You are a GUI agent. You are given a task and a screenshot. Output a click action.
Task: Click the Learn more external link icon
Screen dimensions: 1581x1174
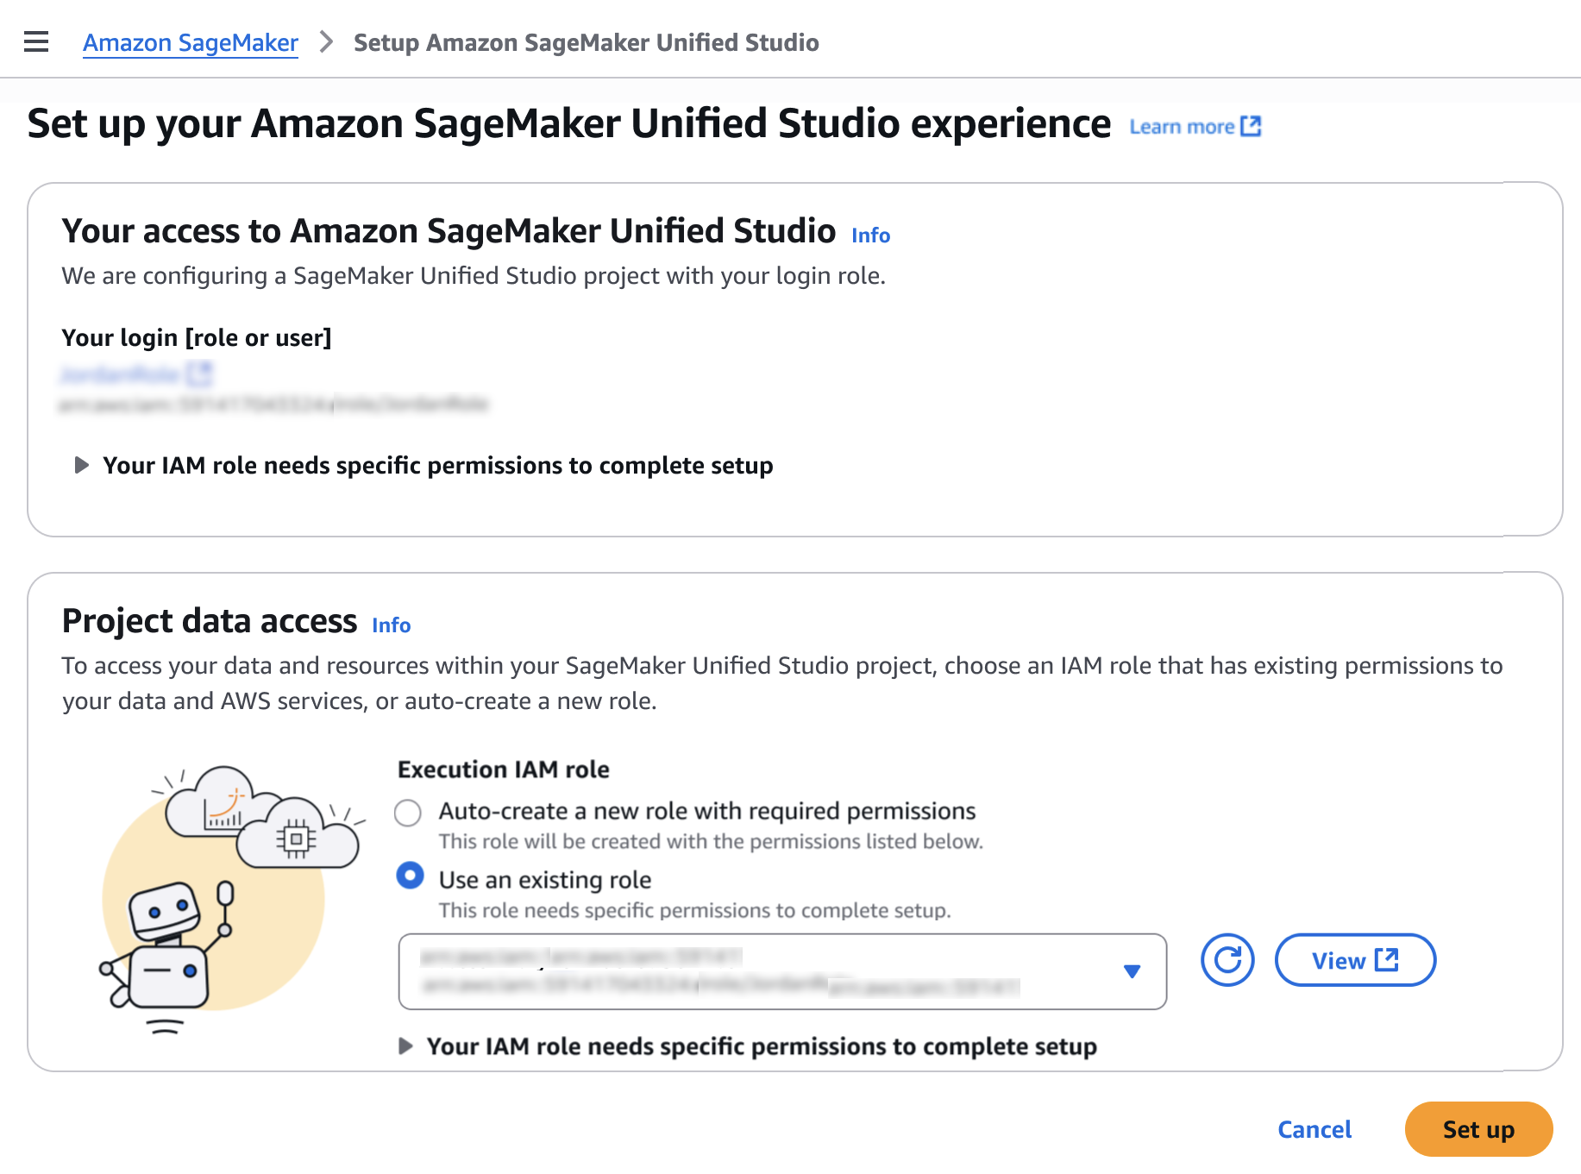(x=1251, y=127)
